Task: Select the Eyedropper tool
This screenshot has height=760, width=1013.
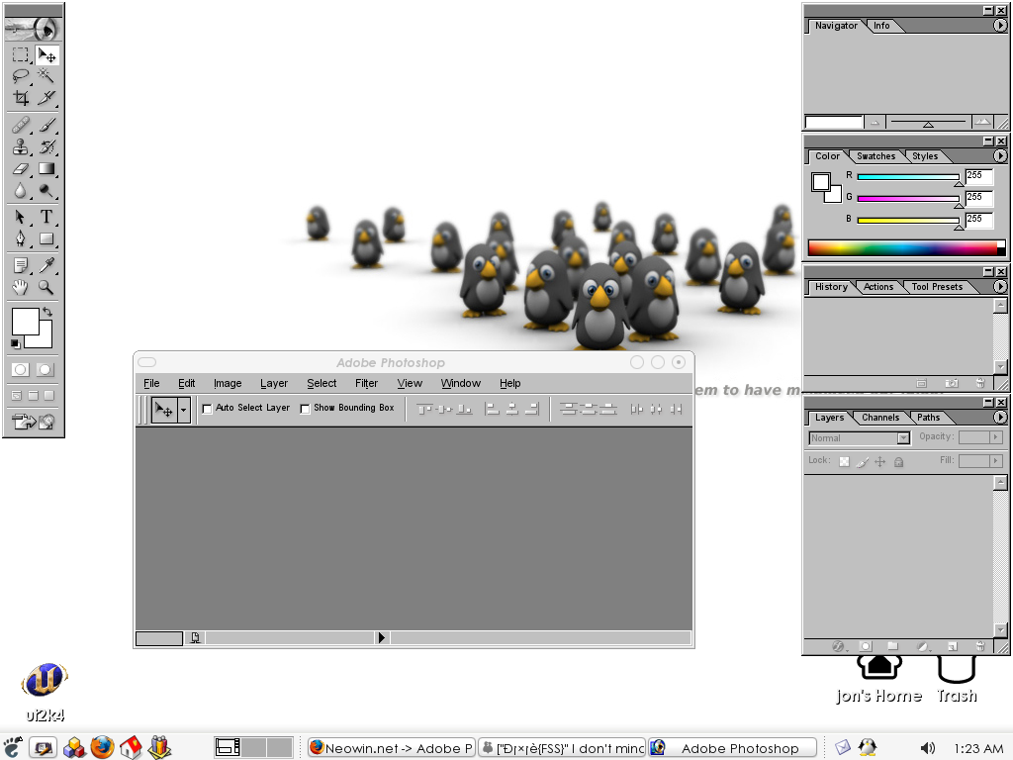Action: pyautogui.click(x=46, y=265)
